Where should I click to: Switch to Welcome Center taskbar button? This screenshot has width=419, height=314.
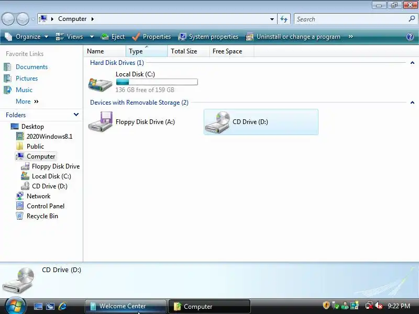pyautogui.click(x=126, y=306)
